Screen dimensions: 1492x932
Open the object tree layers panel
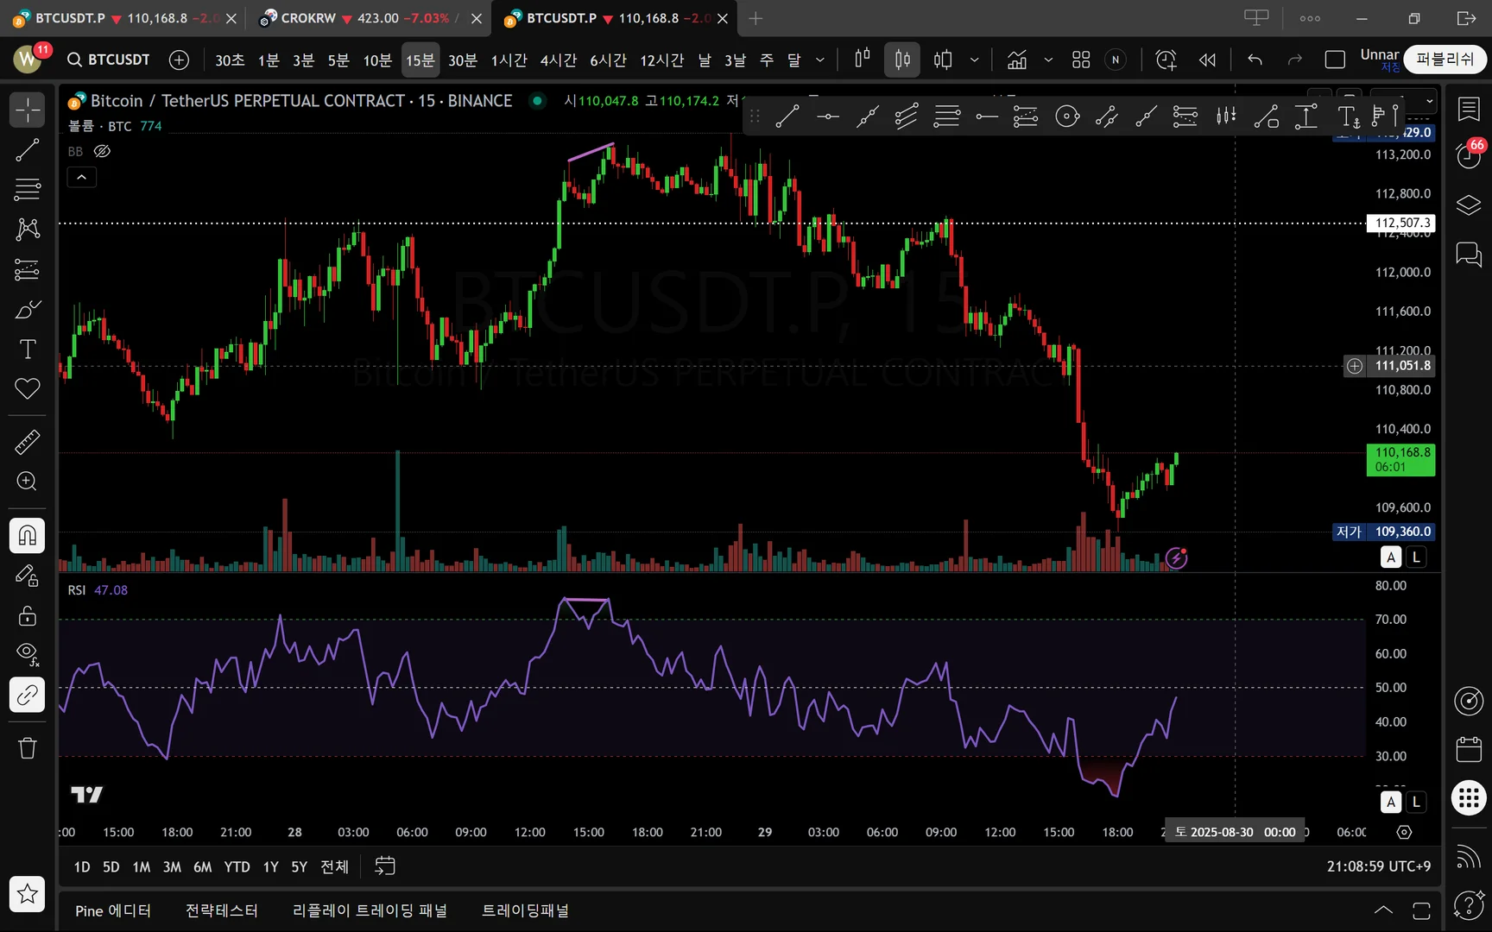pyautogui.click(x=1469, y=205)
